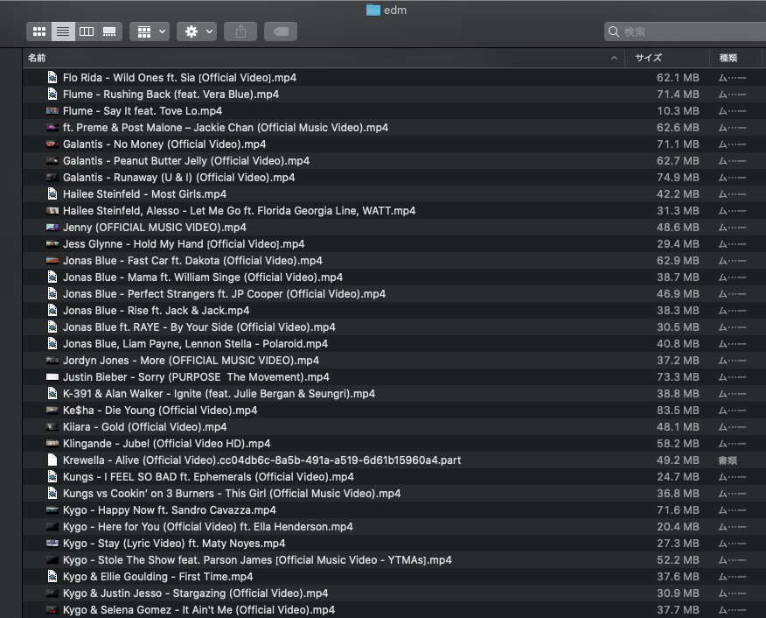This screenshot has width=766, height=618.
Task: Click the Edit Tags toolbar button
Action: [281, 32]
